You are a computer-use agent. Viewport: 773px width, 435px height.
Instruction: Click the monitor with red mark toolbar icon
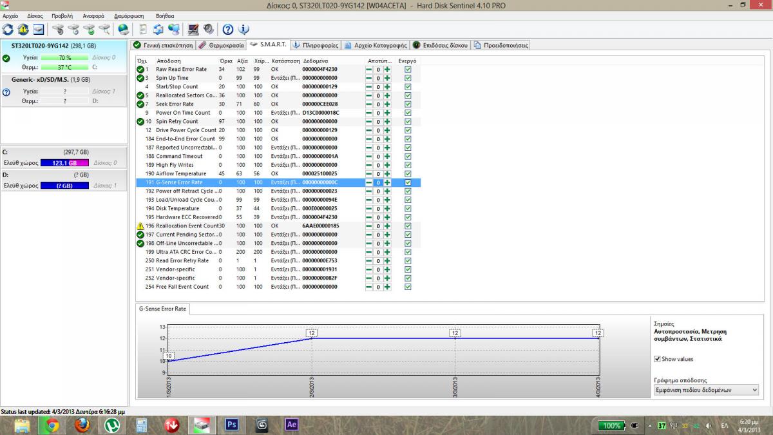[193, 29]
